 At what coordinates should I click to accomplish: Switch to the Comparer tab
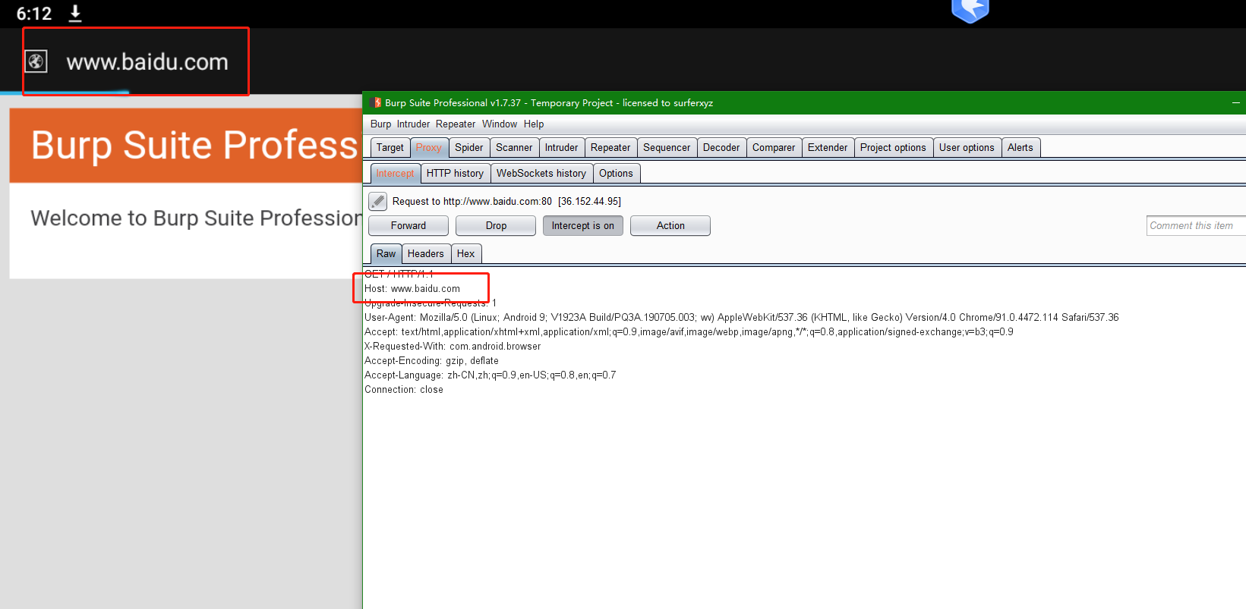click(x=774, y=148)
